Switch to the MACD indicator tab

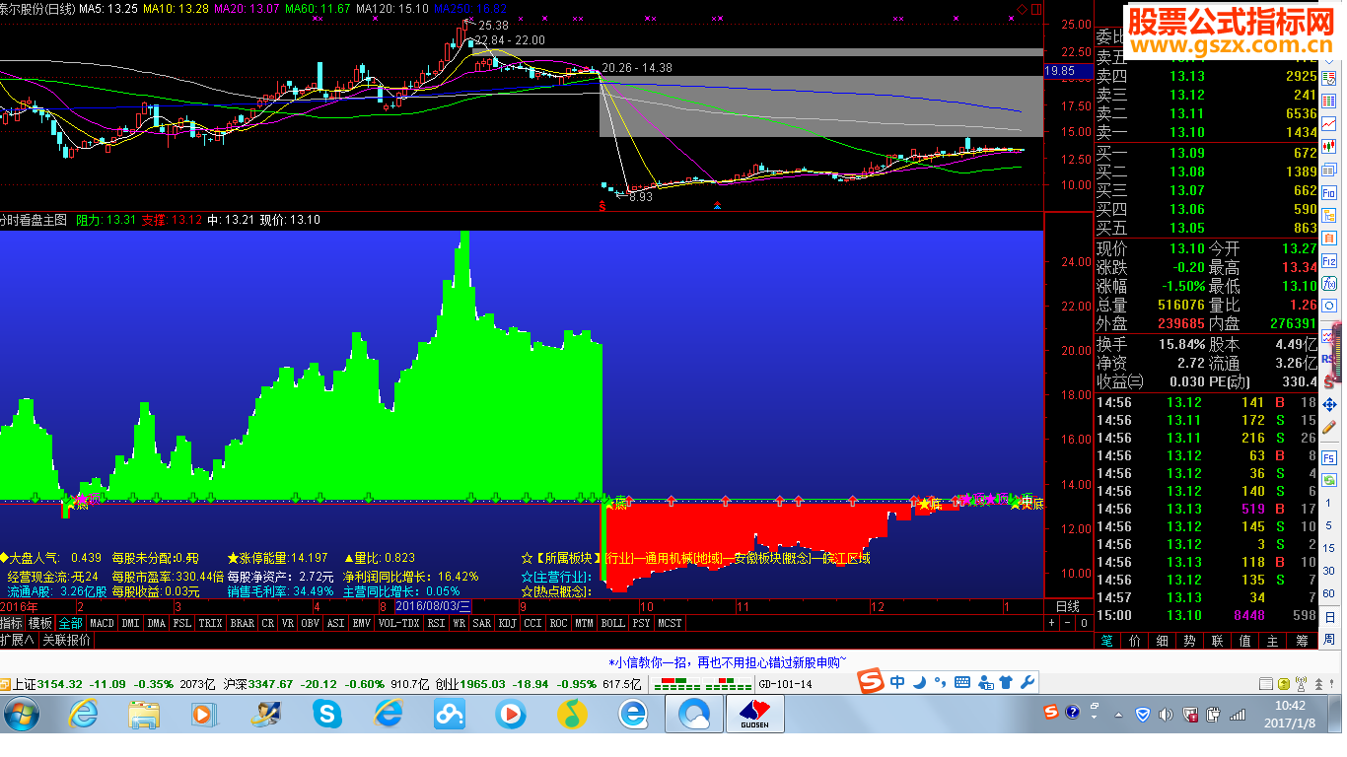[102, 623]
